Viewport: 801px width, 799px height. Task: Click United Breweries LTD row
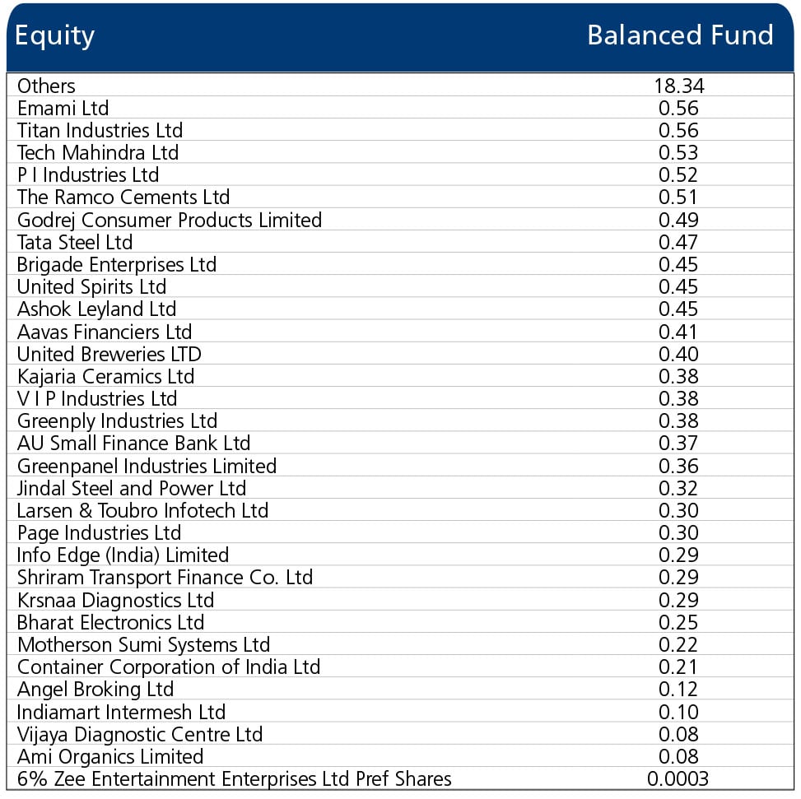(x=109, y=354)
